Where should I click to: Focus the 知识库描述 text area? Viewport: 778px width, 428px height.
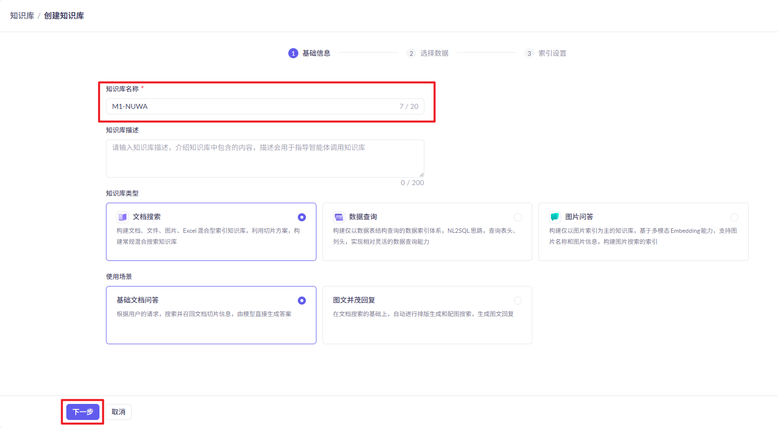pos(265,159)
